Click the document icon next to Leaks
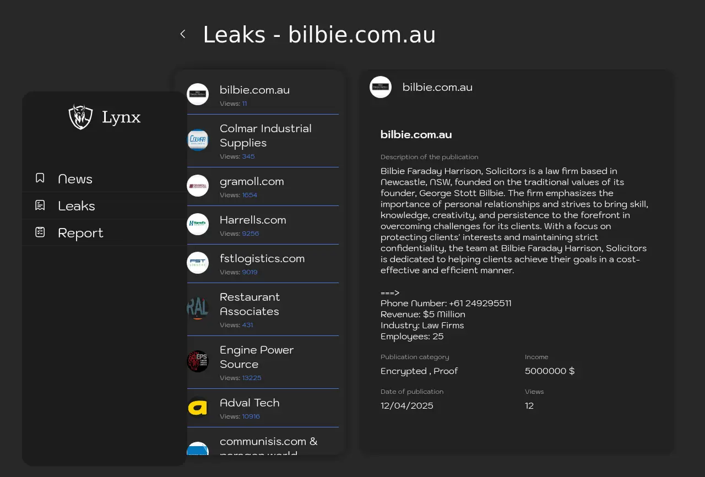The height and width of the screenshot is (477, 705). click(x=40, y=205)
